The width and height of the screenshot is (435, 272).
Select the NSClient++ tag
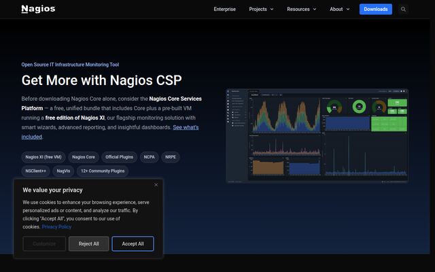pyautogui.click(x=36, y=171)
